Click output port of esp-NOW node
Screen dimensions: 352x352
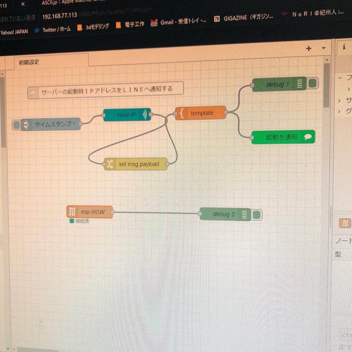(x=112, y=212)
